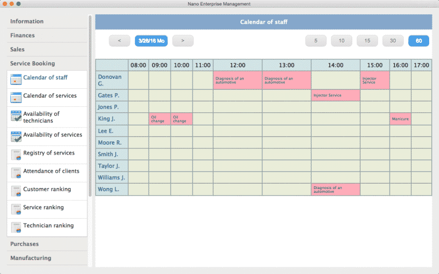Open Calendar of services via its icon
Screen dimensions: 439x274
pyautogui.click(x=16, y=98)
